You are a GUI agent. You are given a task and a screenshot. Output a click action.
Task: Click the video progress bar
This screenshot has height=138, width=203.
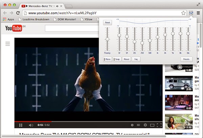pyautogui.click(x=88, y=122)
